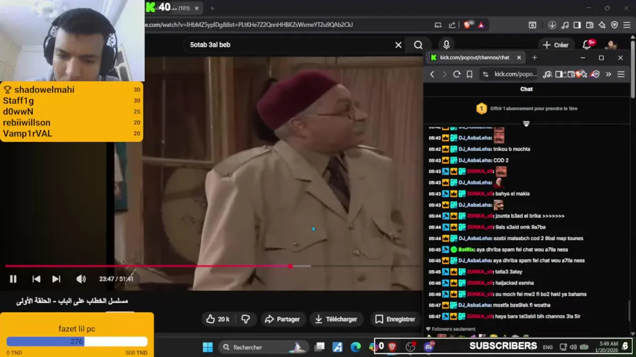Click shadowelmahi in the leaderboard overlay
This screenshot has width=636, height=357.
(44, 90)
